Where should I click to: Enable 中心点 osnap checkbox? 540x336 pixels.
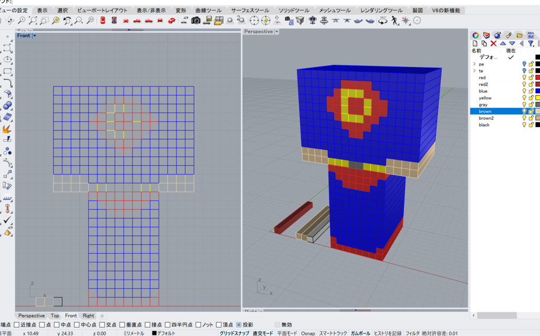click(x=77, y=324)
